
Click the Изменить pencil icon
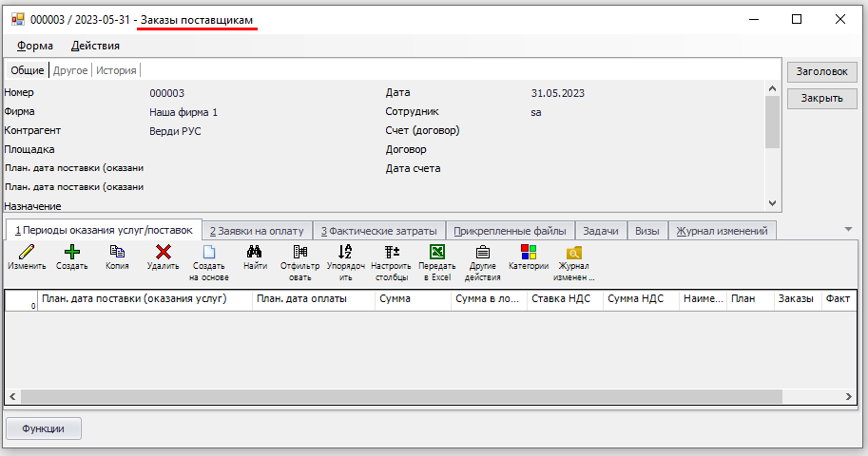[27, 253]
